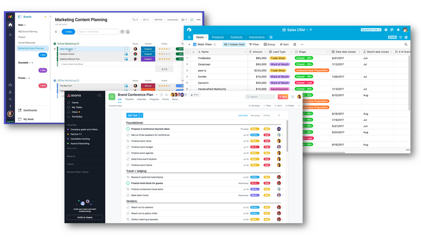Viewport: 421px width, 237px height.
Task: Click Questions? Ask us in Airtable
Action: click(x=371, y=30)
